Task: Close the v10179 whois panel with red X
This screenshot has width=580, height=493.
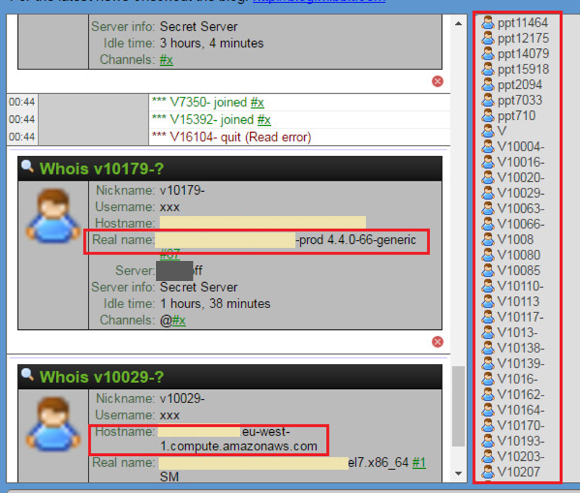Action: coord(437,342)
